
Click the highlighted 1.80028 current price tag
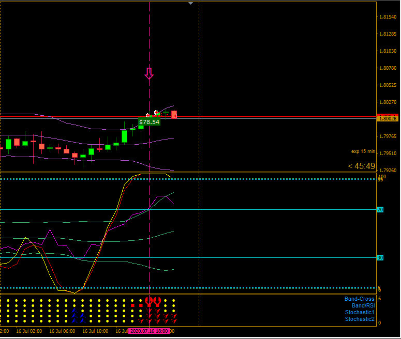(388, 118)
